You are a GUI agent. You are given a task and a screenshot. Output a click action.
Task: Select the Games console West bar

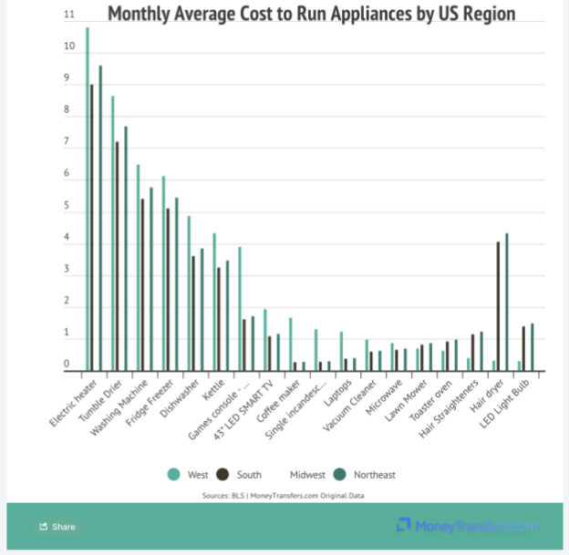240,309
